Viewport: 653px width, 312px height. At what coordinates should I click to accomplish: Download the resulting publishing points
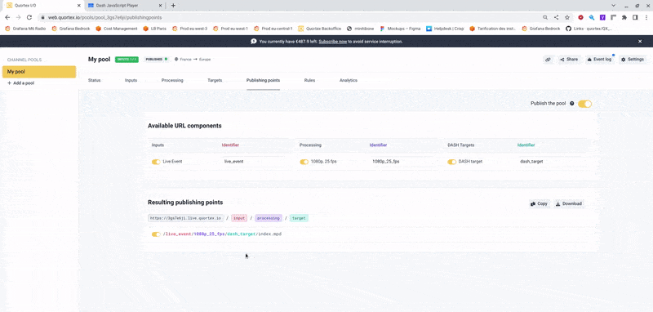coord(569,203)
